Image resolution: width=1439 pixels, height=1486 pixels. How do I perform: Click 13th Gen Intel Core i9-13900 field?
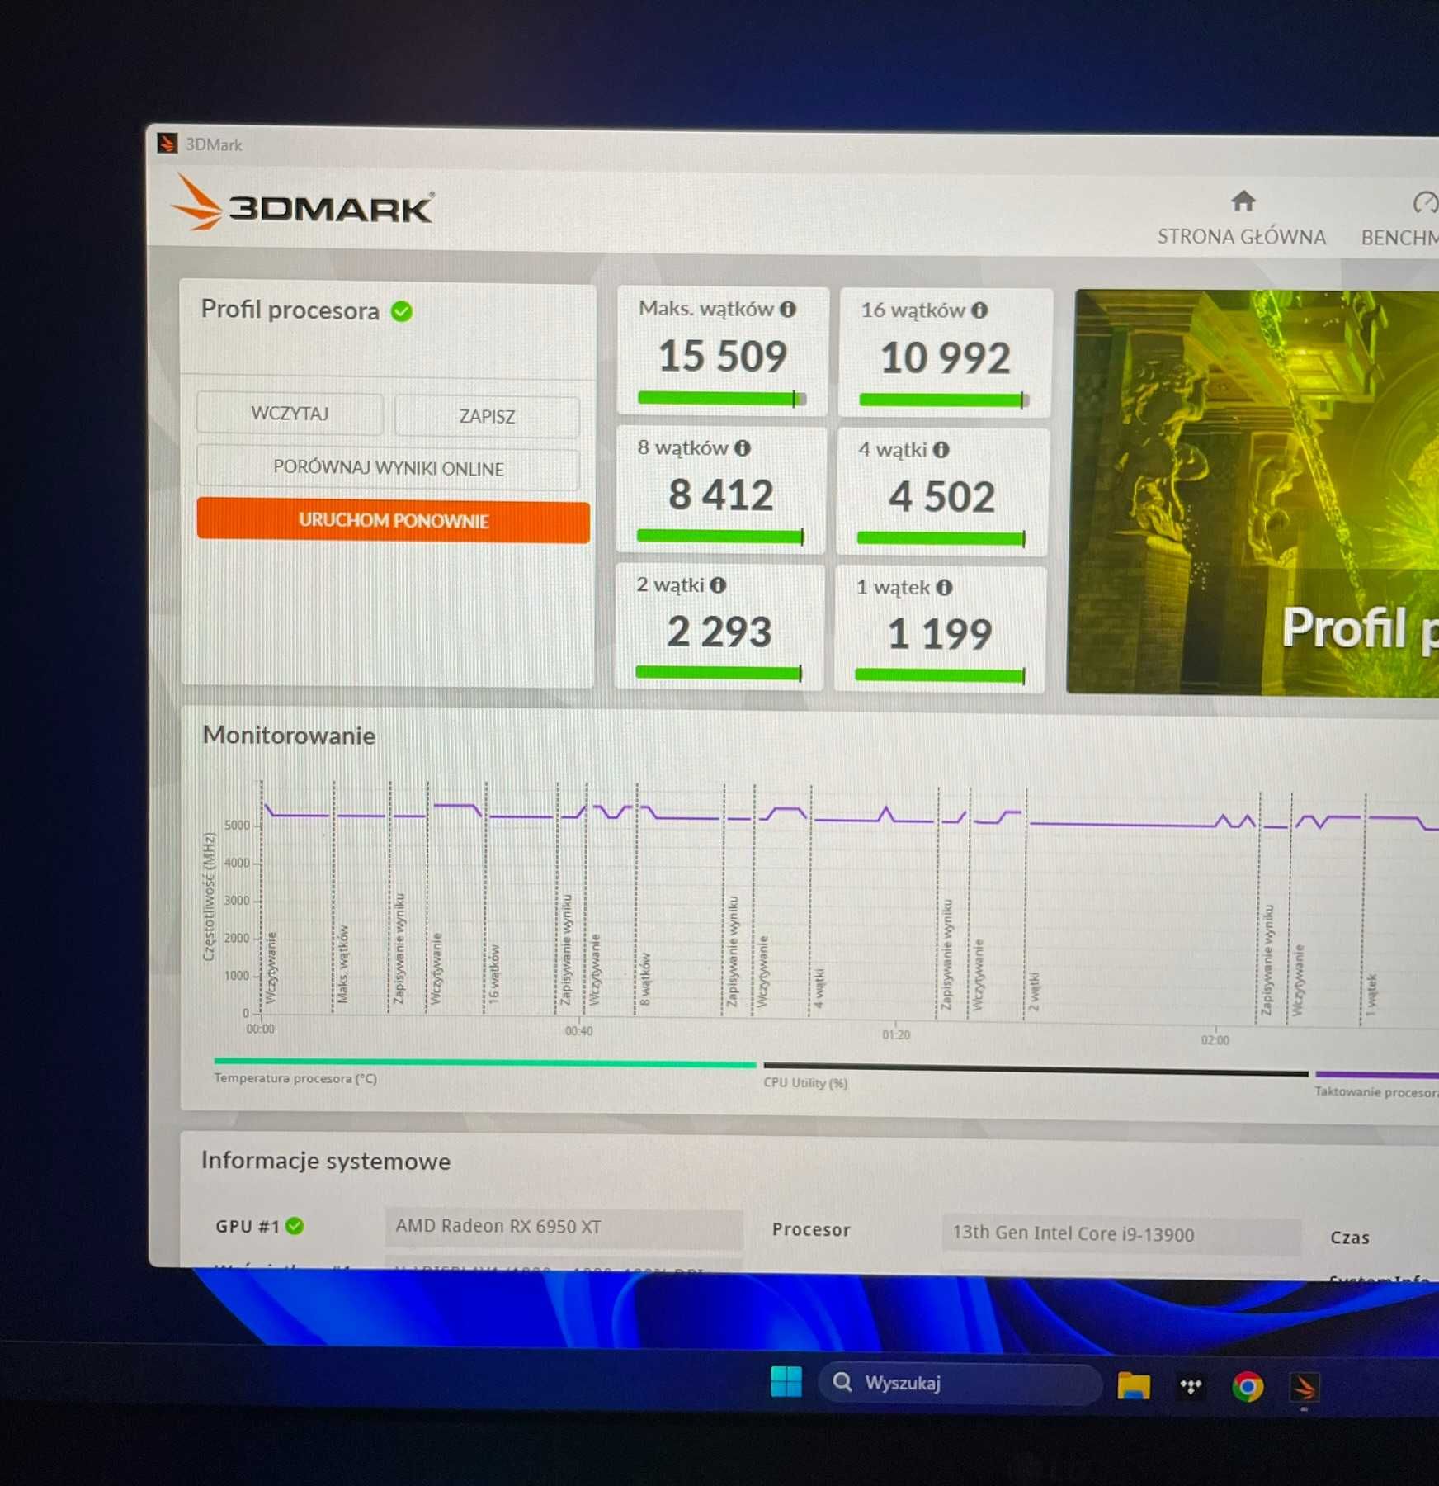pos(1121,1234)
